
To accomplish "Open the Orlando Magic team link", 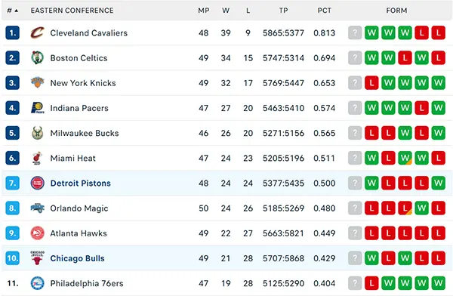I will [x=79, y=208].
